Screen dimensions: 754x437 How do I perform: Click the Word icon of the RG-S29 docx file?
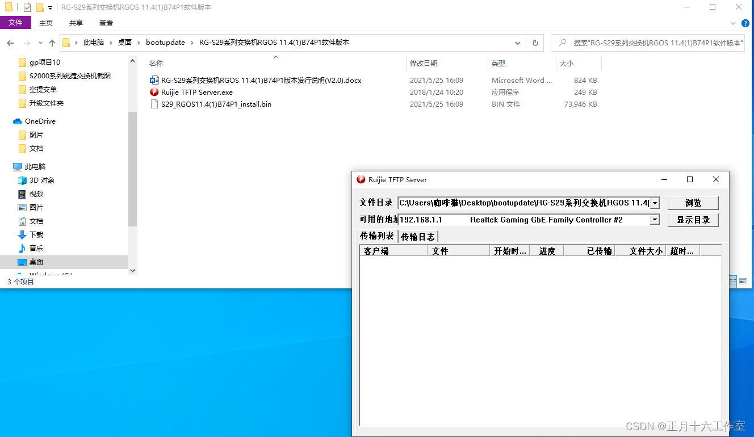click(154, 80)
